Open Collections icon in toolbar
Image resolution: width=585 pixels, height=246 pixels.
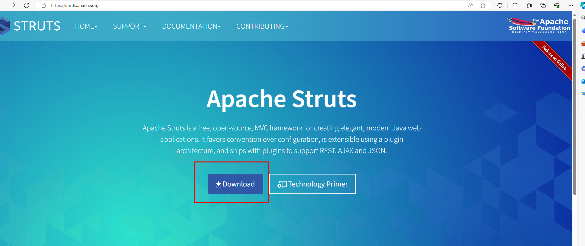543,5
